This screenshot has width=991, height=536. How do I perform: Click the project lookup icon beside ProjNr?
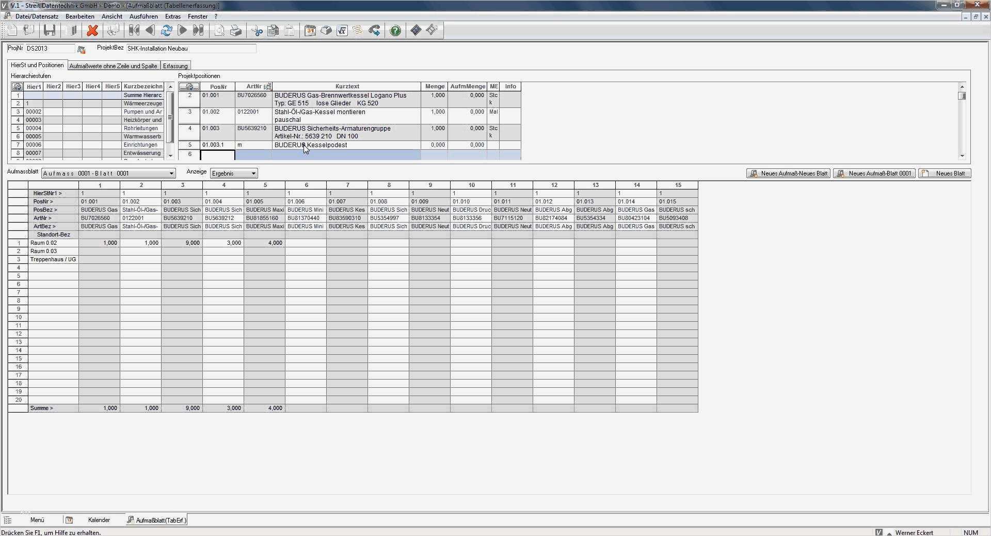pyautogui.click(x=82, y=50)
